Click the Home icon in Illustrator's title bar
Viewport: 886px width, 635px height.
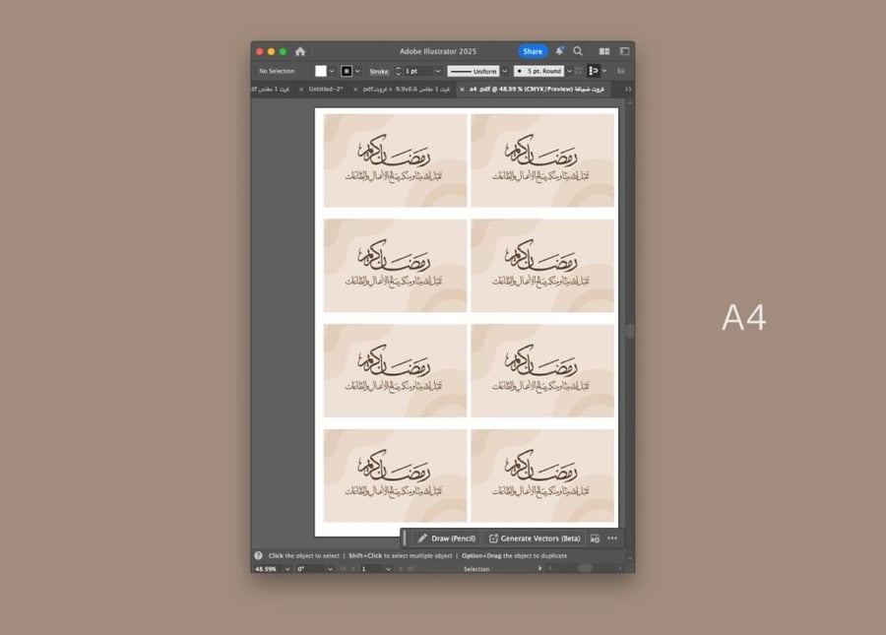[x=300, y=51]
